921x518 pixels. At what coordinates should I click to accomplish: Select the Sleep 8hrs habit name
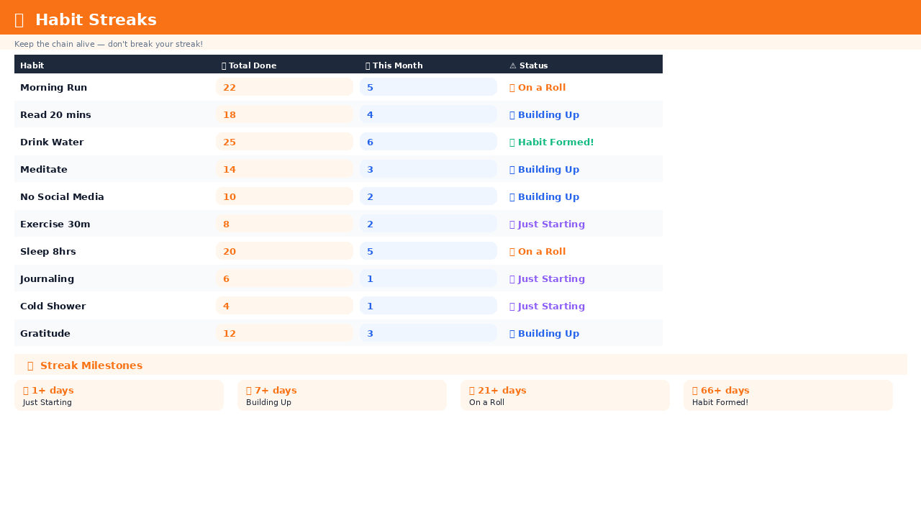pos(48,252)
